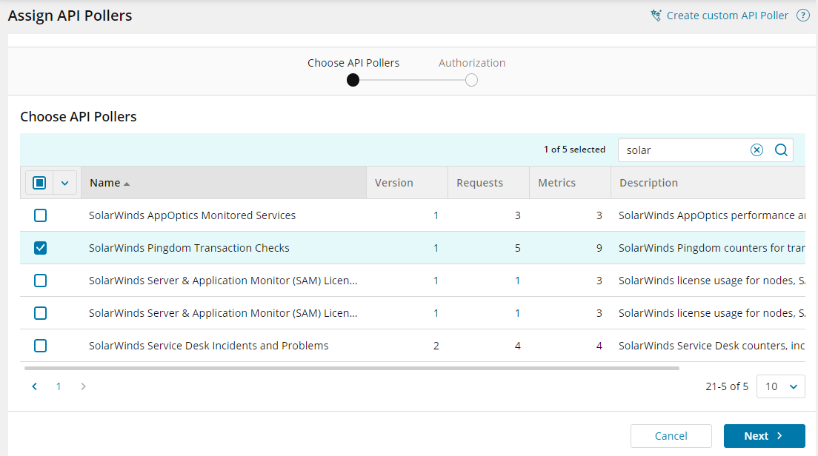Click the Authorization wizard step
Viewport: 818px width, 456px height.
(x=471, y=80)
